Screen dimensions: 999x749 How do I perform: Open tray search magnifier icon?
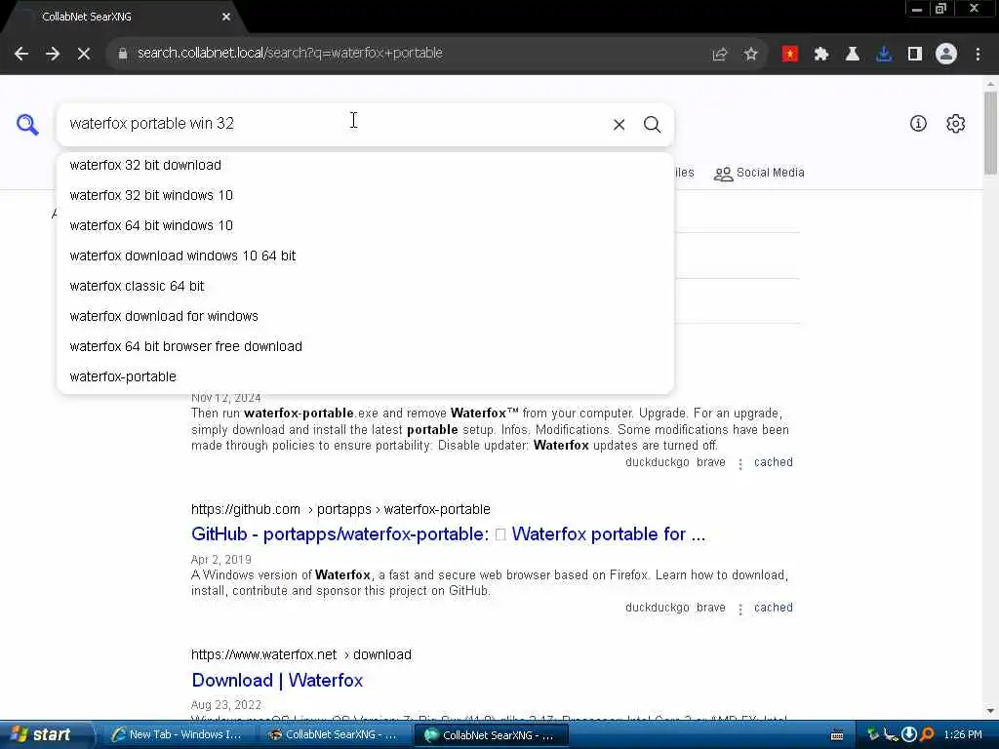click(928, 735)
